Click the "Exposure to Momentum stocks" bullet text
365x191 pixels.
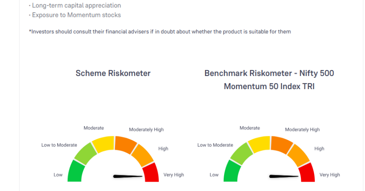point(76,15)
